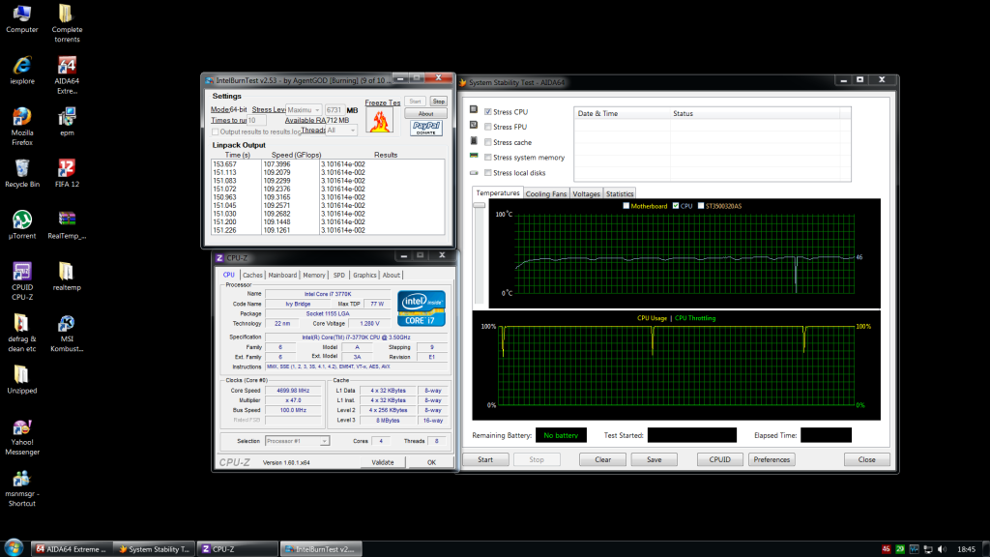
Task: Click the IntelBurnTest flame Freeze Test icon
Action: [381, 122]
